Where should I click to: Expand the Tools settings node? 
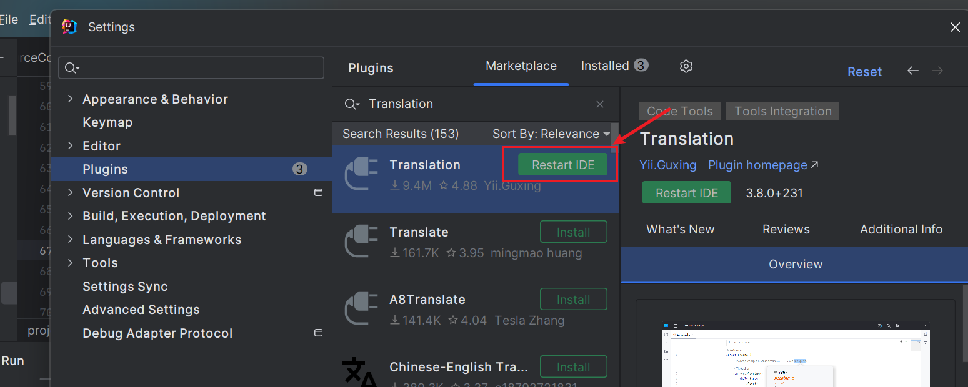click(x=70, y=262)
